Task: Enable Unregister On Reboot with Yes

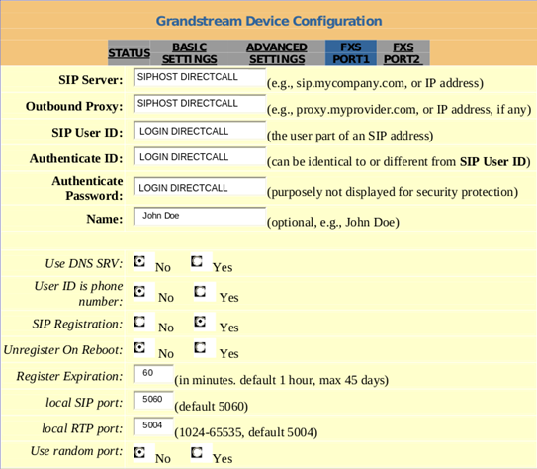Action: pos(200,347)
